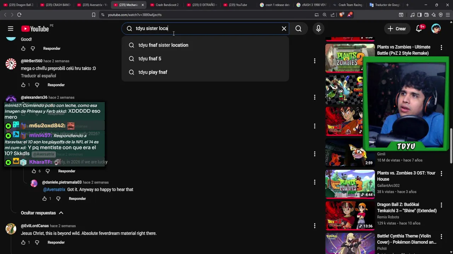Bookmark the current page
The height and width of the screenshot is (254, 453).
point(93,15)
